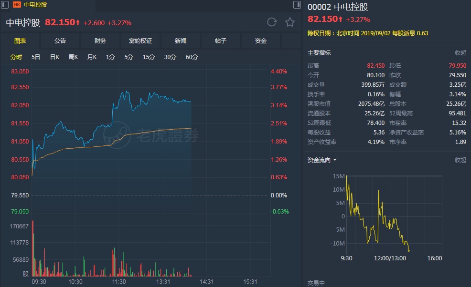The width and height of the screenshot is (471, 287).
Task: View the 资金 tab
Action: [261, 41]
